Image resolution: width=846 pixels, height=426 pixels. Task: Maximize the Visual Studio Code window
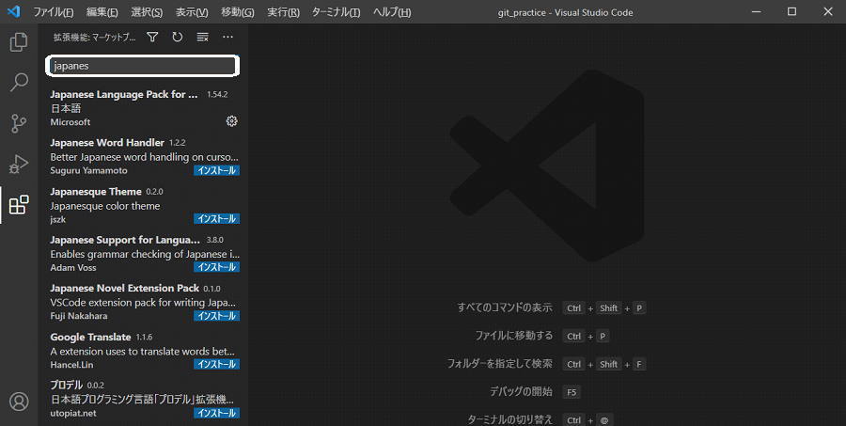[x=791, y=11]
